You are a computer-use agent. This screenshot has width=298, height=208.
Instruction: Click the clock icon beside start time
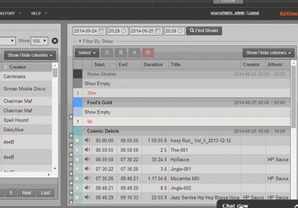coord(124,31)
